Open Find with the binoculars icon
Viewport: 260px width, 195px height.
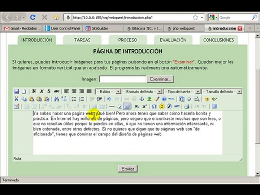56,99
